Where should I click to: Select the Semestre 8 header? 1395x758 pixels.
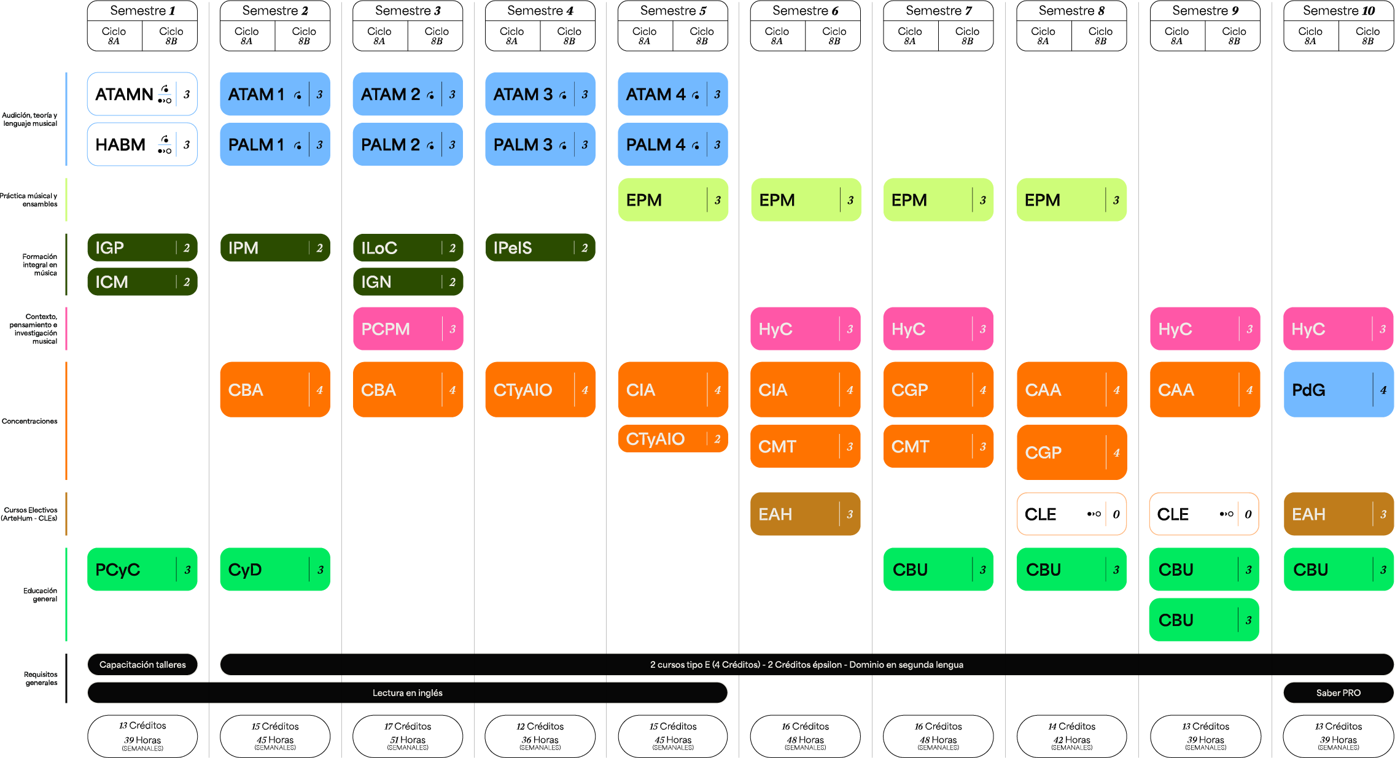1071,10
